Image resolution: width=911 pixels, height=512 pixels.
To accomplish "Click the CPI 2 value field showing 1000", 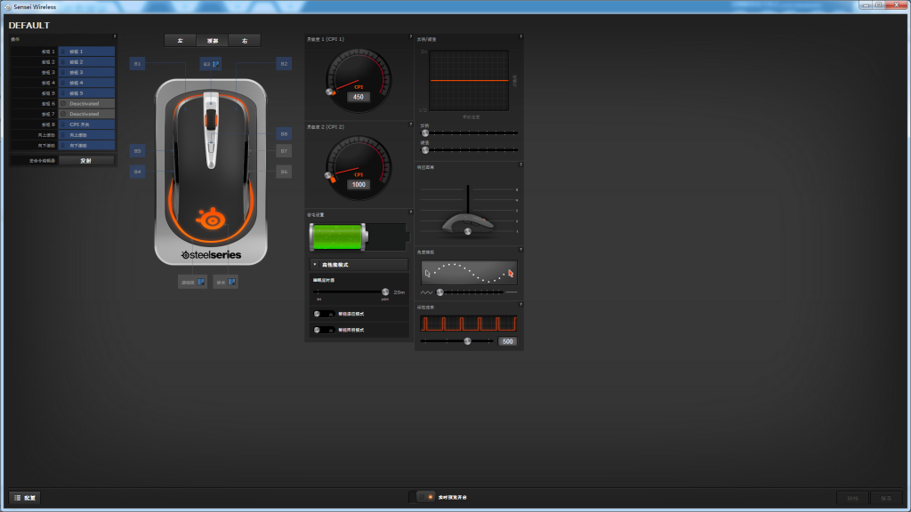I will coord(359,185).
